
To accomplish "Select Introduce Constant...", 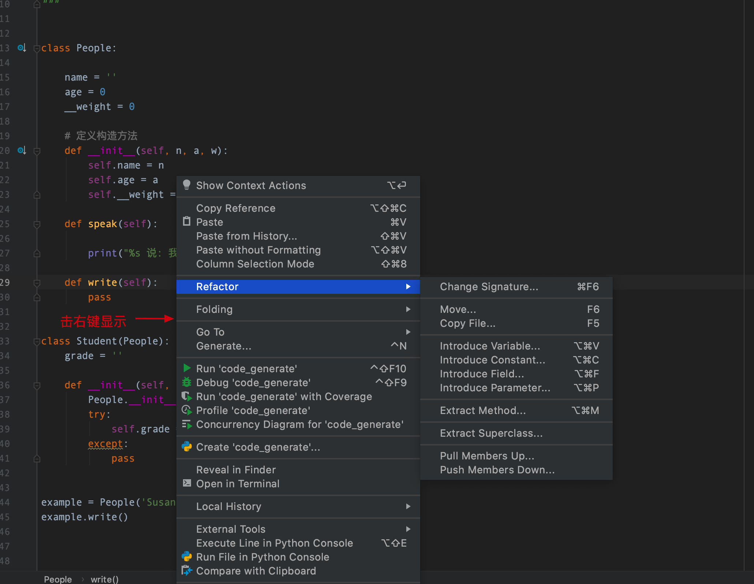I will click(x=516, y=360).
